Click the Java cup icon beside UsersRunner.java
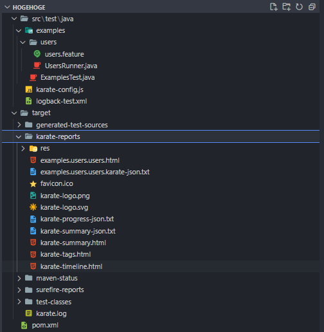The width and height of the screenshot is (324, 332). pos(37,66)
